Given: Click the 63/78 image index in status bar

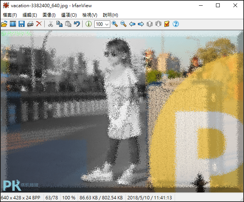Looking at the screenshot, I should (52, 198).
